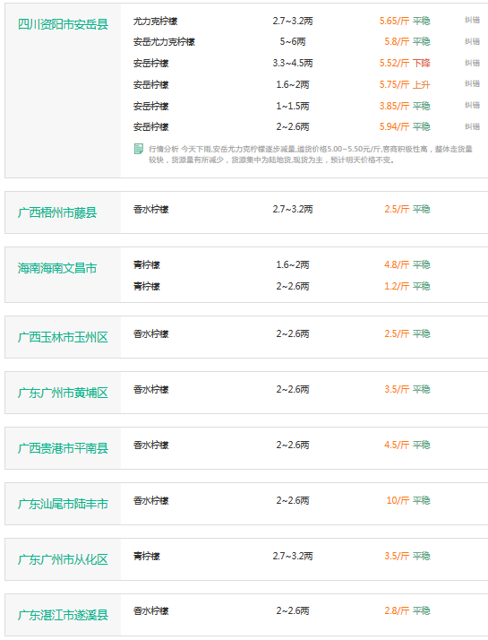Open 广东广州市黄埔区 region link
The image size is (488, 640).
click(x=64, y=393)
